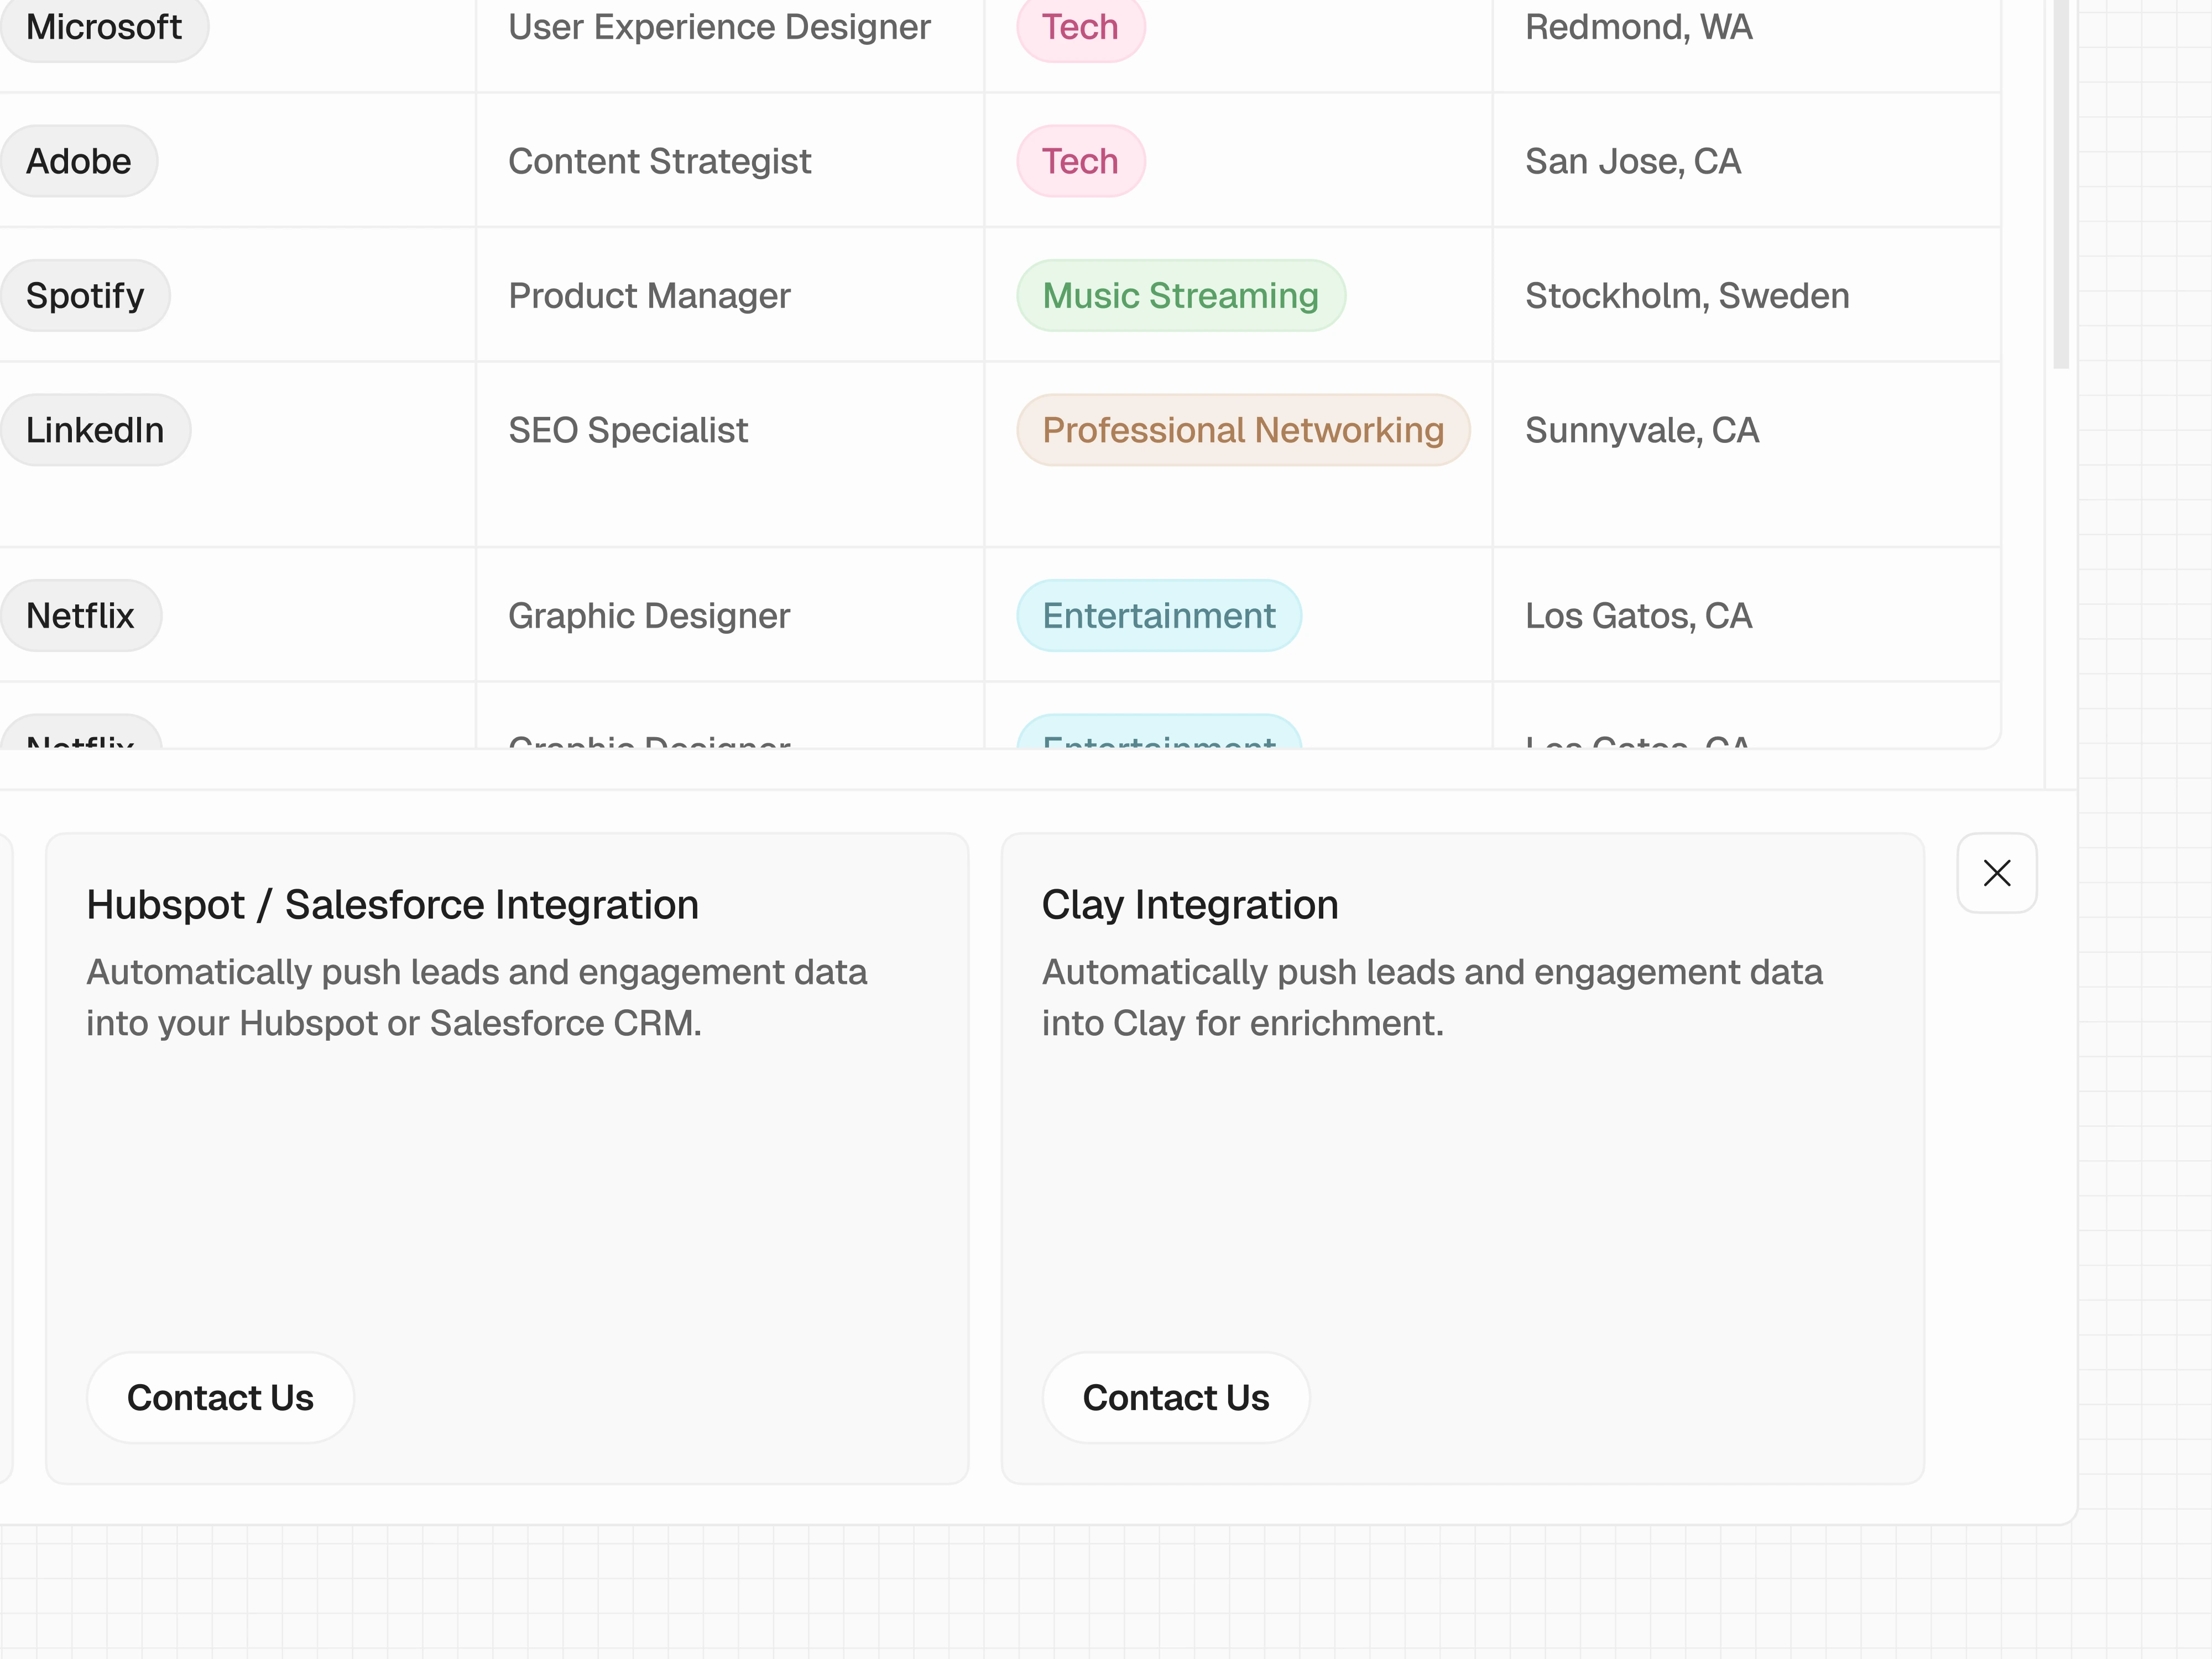Select the Adobe company chip
Image resolution: width=2212 pixels, height=1659 pixels.
click(x=79, y=161)
